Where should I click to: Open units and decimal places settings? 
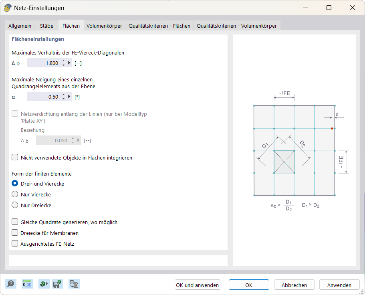(27, 284)
